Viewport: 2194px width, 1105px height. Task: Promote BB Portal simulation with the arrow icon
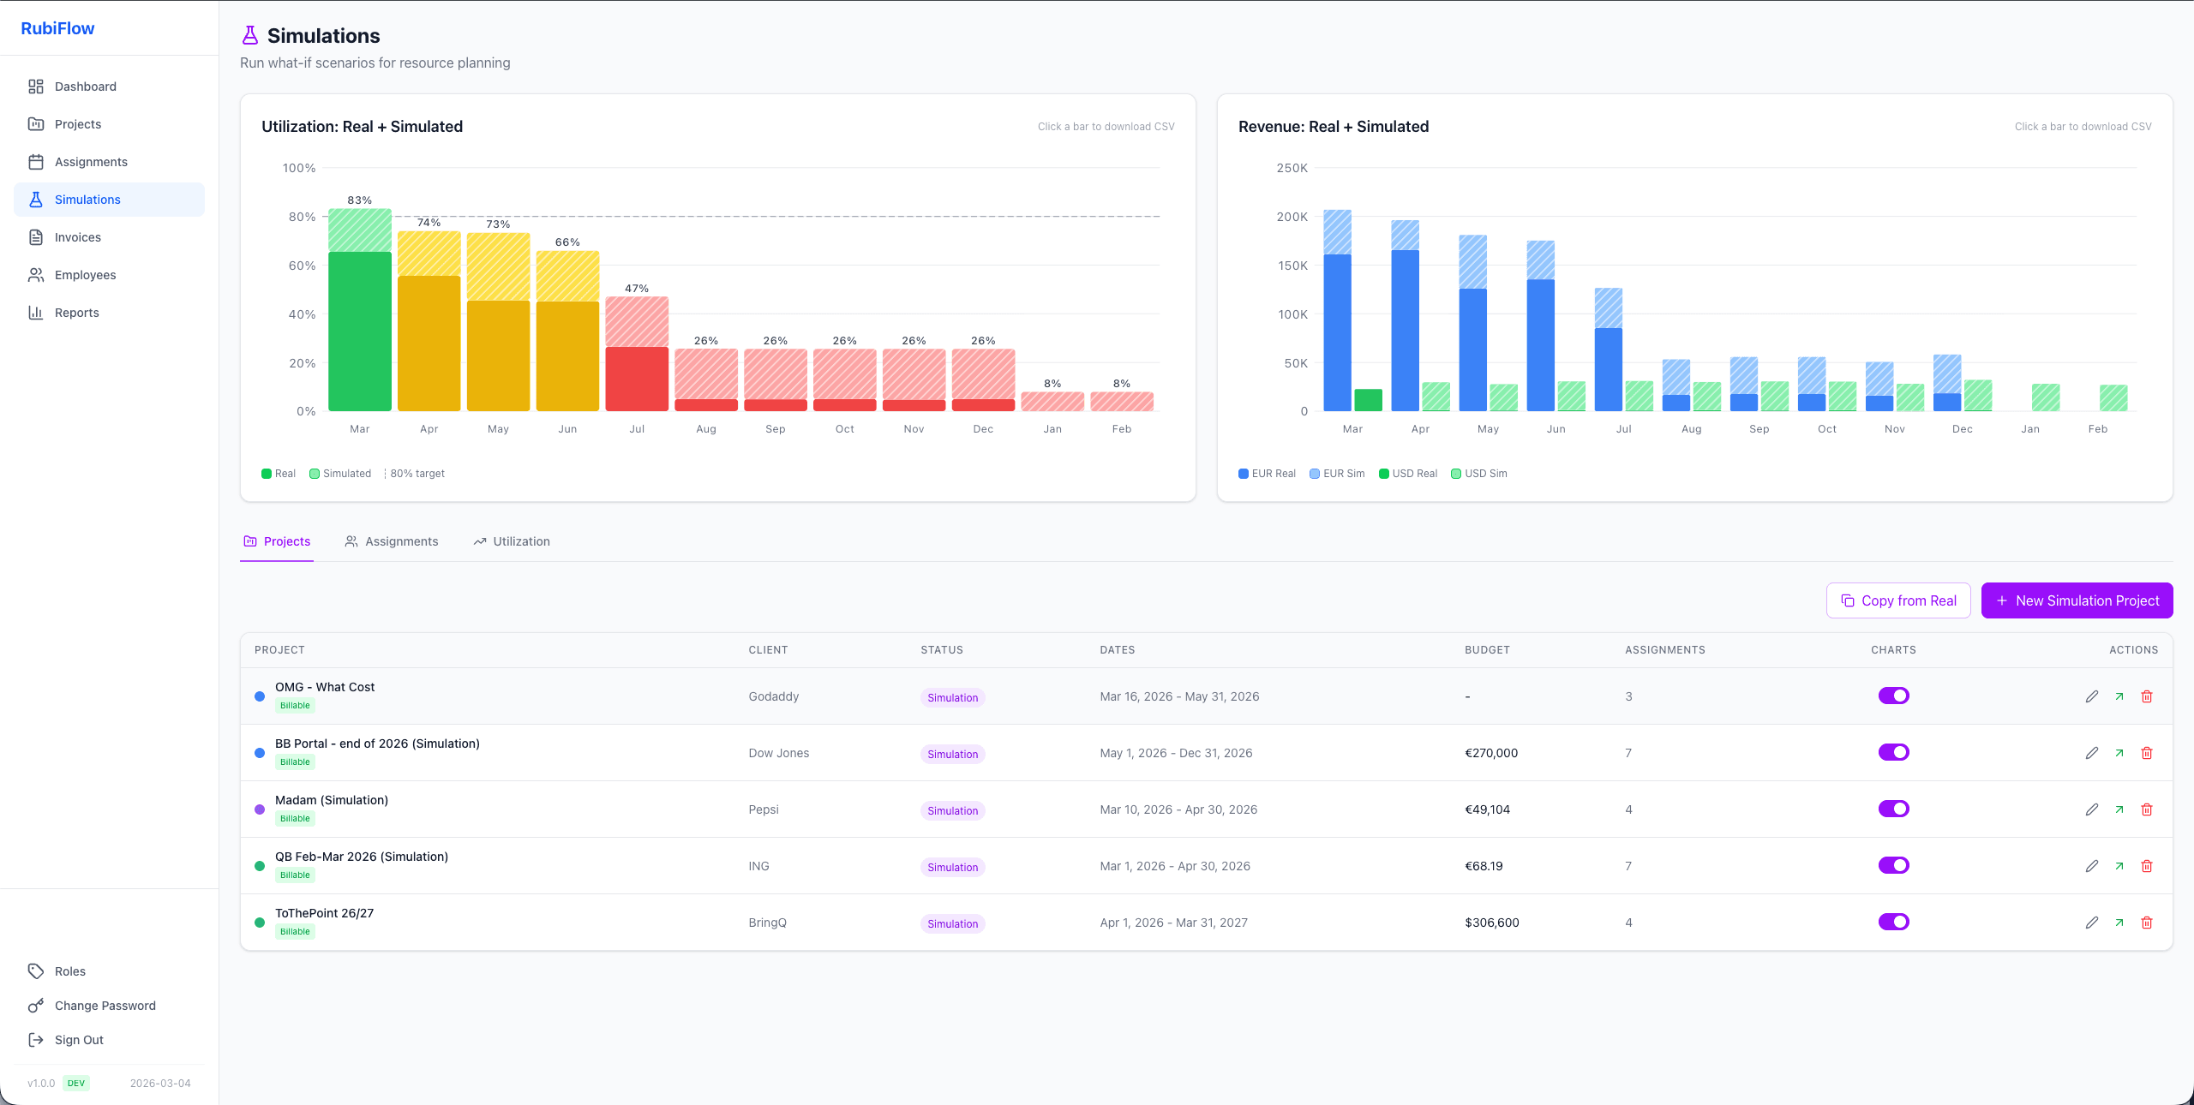point(2119,753)
